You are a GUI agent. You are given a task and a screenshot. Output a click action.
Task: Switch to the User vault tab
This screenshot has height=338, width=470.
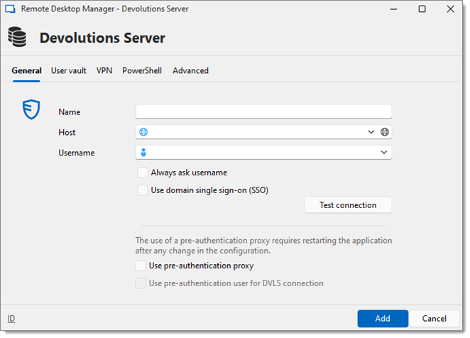click(69, 71)
